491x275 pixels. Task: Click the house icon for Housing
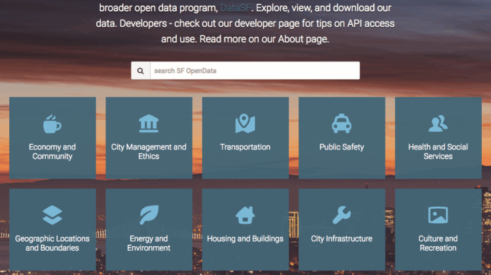(245, 215)
